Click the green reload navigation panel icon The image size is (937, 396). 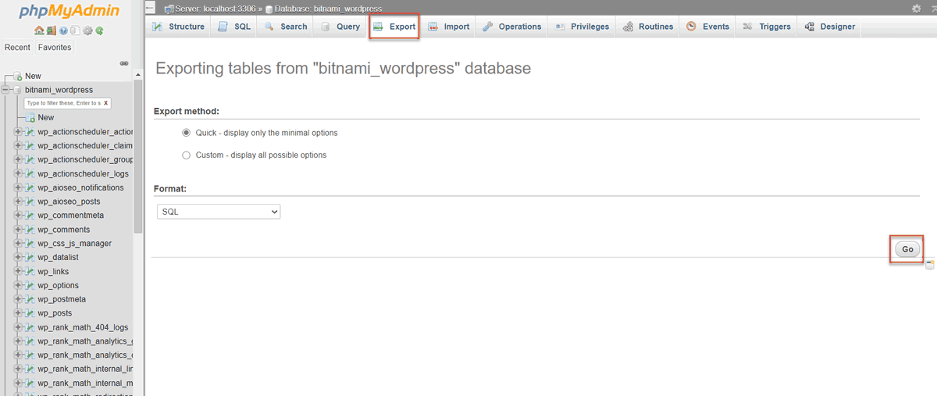(99, 31)
